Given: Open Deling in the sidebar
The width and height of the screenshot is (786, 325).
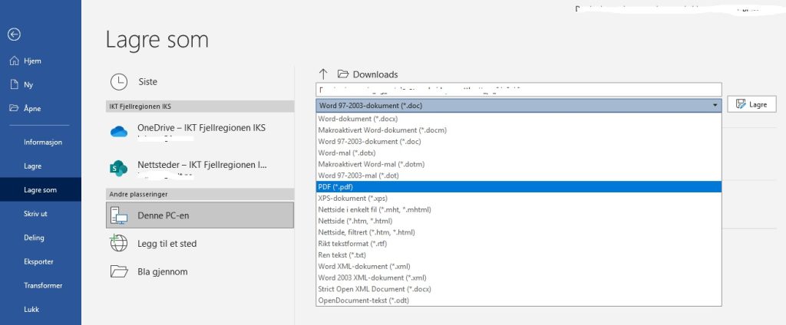Looking at the screenshot, I should coord(34,238).
